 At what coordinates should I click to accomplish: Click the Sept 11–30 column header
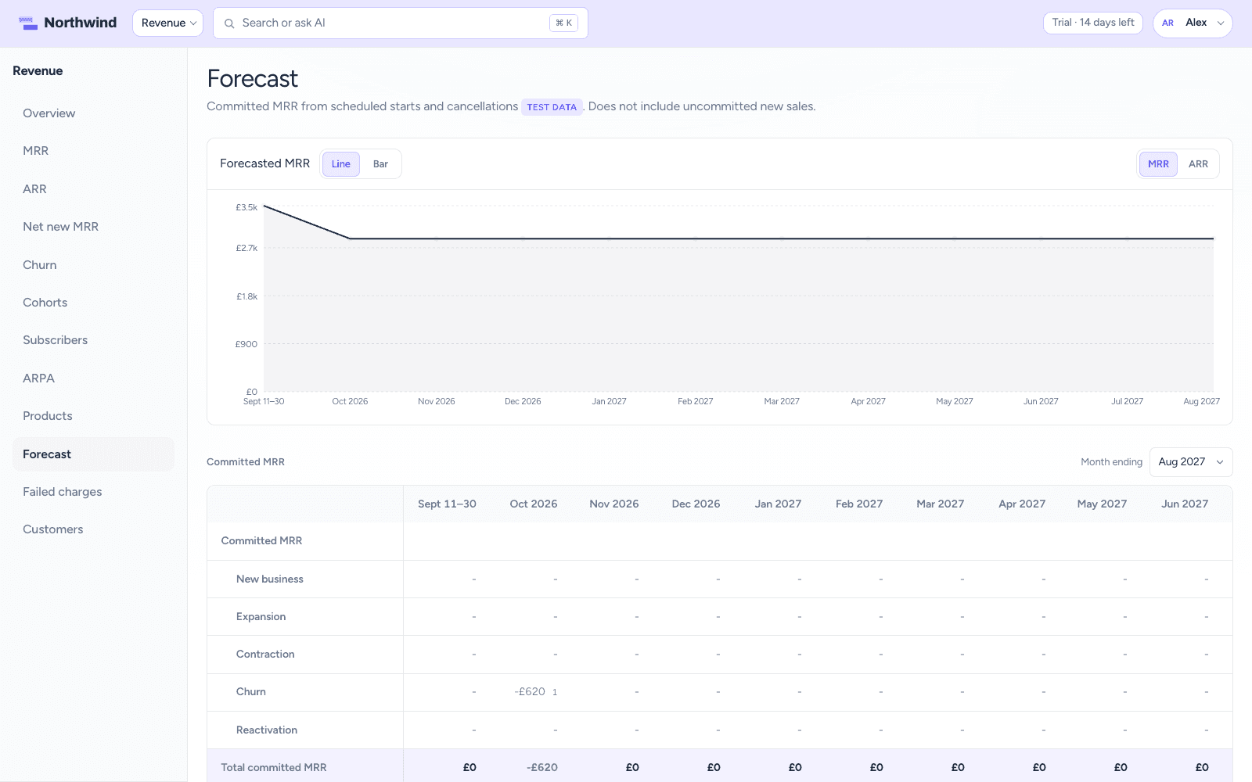click(447, 504)
